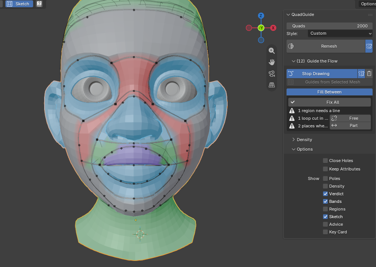Collapse the Options section

293,149
